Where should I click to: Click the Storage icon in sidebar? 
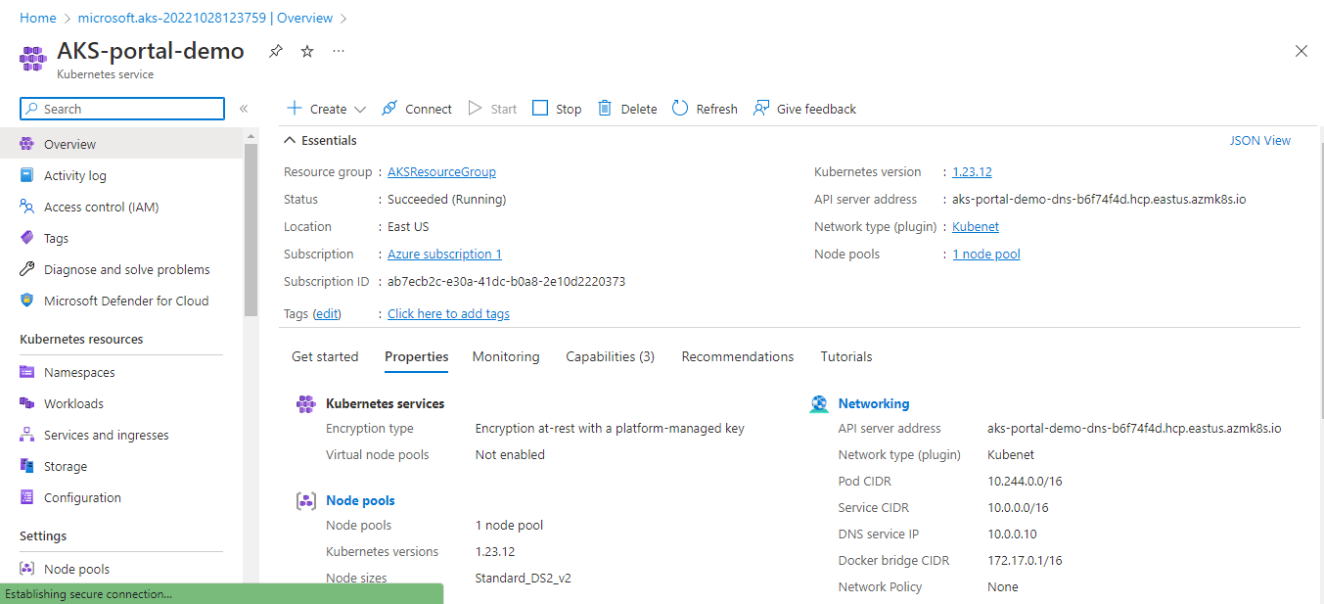click(27, 466)
